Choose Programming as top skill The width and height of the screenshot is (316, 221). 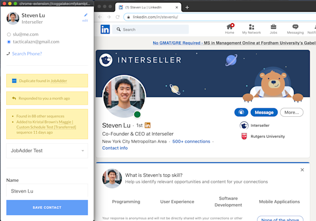click(126, 202)
